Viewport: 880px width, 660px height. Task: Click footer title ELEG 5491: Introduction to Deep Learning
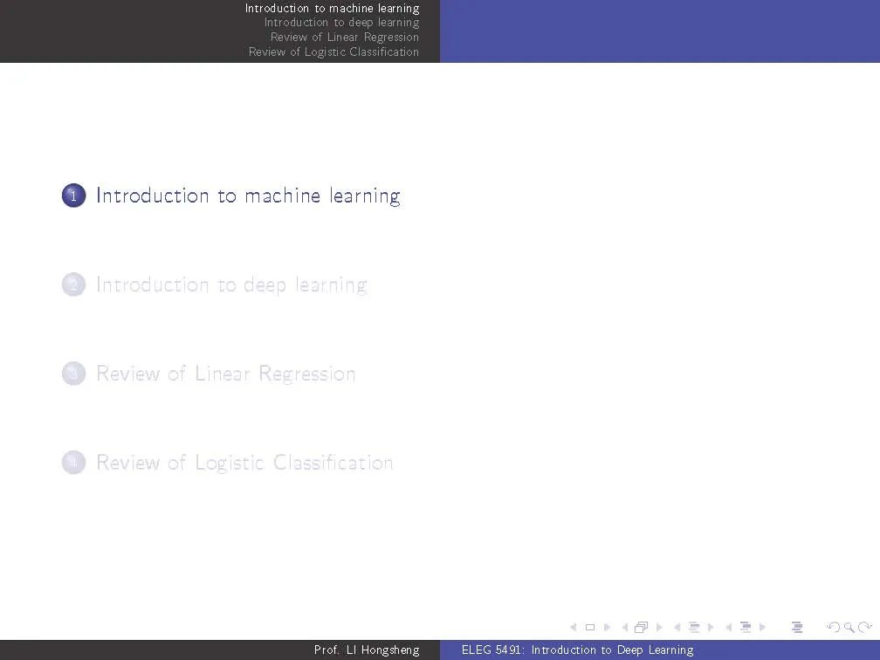point(578,650)
